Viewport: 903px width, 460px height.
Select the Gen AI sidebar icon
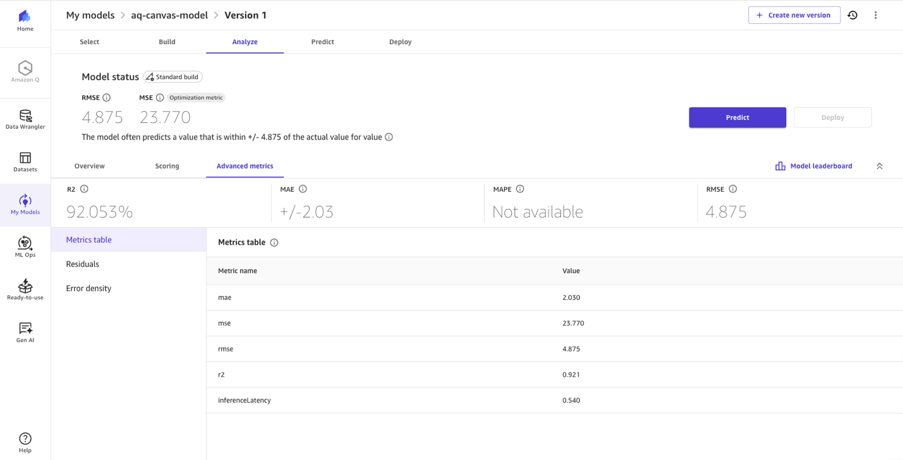(25, 331)
